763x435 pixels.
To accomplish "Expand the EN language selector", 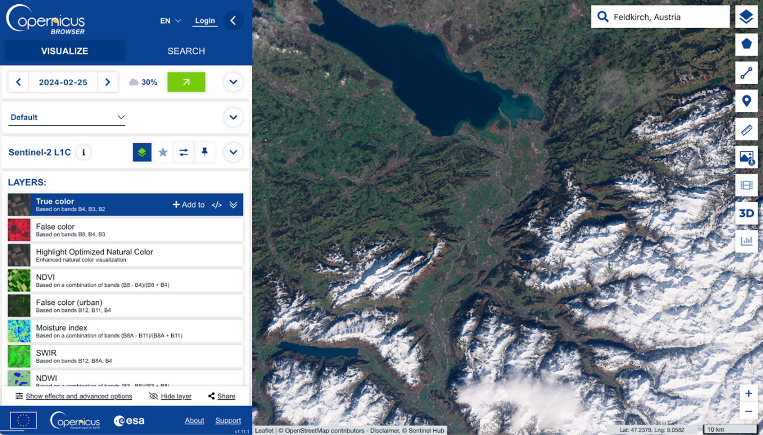I will point(170,21).
